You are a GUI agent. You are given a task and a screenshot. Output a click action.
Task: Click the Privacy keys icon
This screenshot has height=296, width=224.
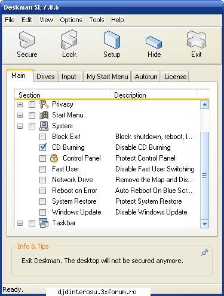(x=44, y=104)
